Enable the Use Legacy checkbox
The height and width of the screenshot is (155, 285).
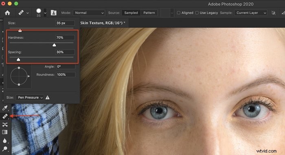197,13
